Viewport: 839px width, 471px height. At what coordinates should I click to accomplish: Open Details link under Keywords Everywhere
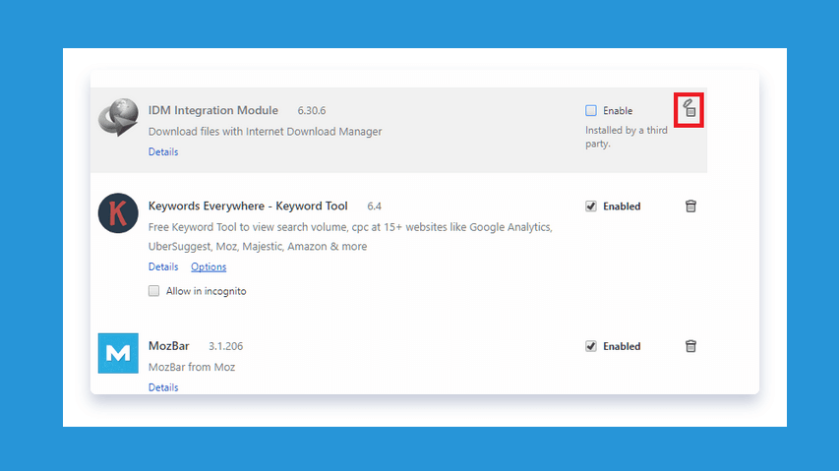(163, 266)
